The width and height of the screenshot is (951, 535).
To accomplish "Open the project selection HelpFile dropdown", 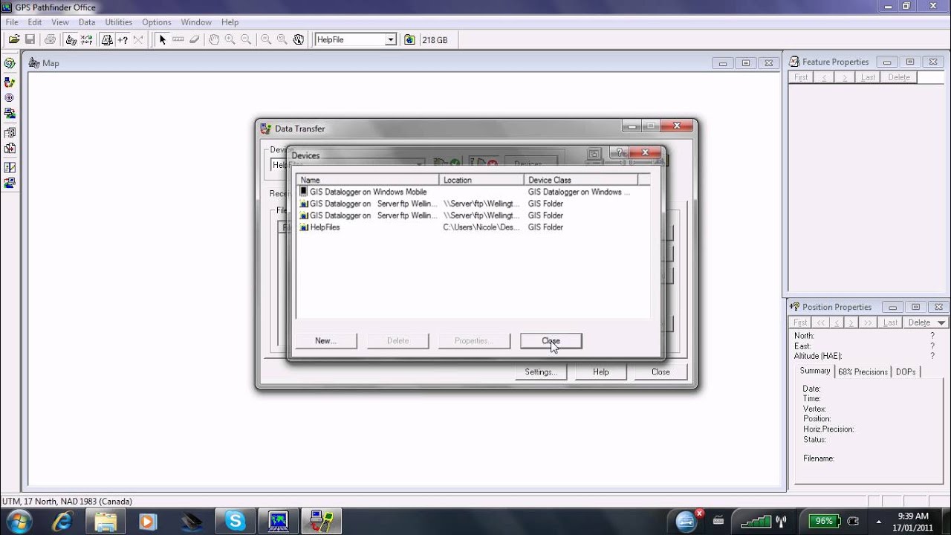I will (x=391, y=39).
